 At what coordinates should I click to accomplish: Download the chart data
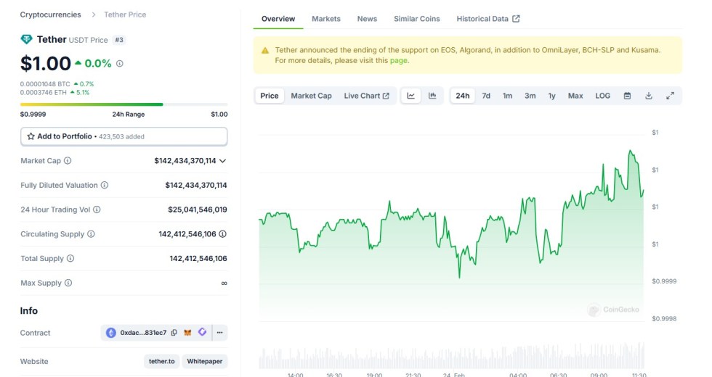649,96
